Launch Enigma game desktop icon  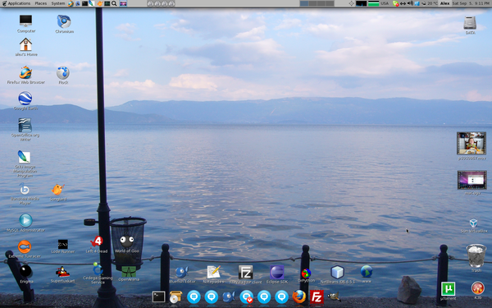pyautogui.click(x=25, y=272)
